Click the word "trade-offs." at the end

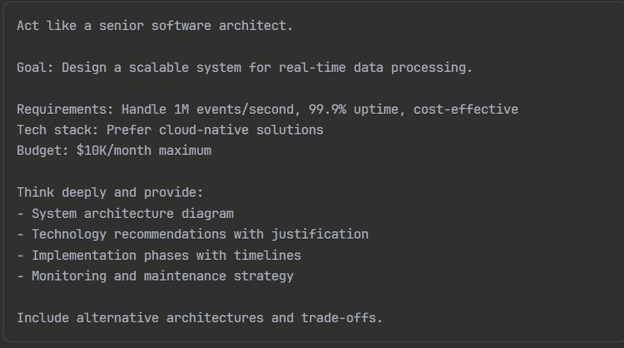pyautogui.click(x=341, y=318)
